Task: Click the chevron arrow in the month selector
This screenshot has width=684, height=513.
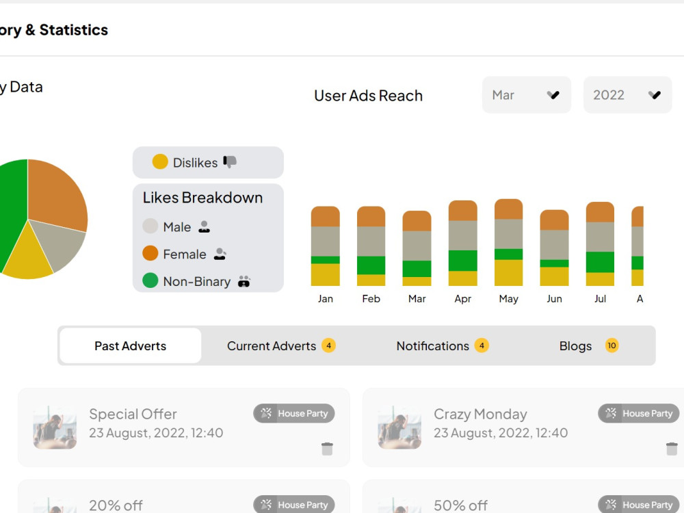Action: pyautogui.click(x=553, y=94)
